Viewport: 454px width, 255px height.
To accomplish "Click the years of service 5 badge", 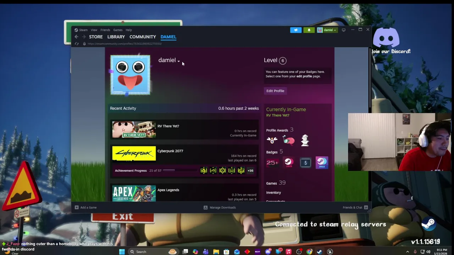I will point(305,163).
